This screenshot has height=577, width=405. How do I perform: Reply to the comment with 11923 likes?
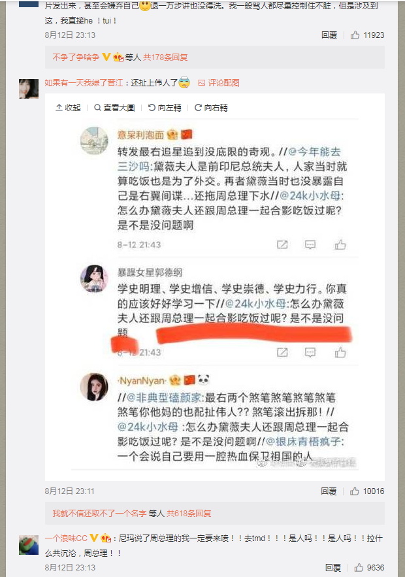pyautogui.click(x=329, y=35)
